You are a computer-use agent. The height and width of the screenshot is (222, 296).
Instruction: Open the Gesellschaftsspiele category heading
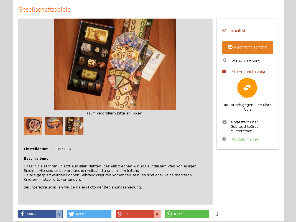(44, 9)
